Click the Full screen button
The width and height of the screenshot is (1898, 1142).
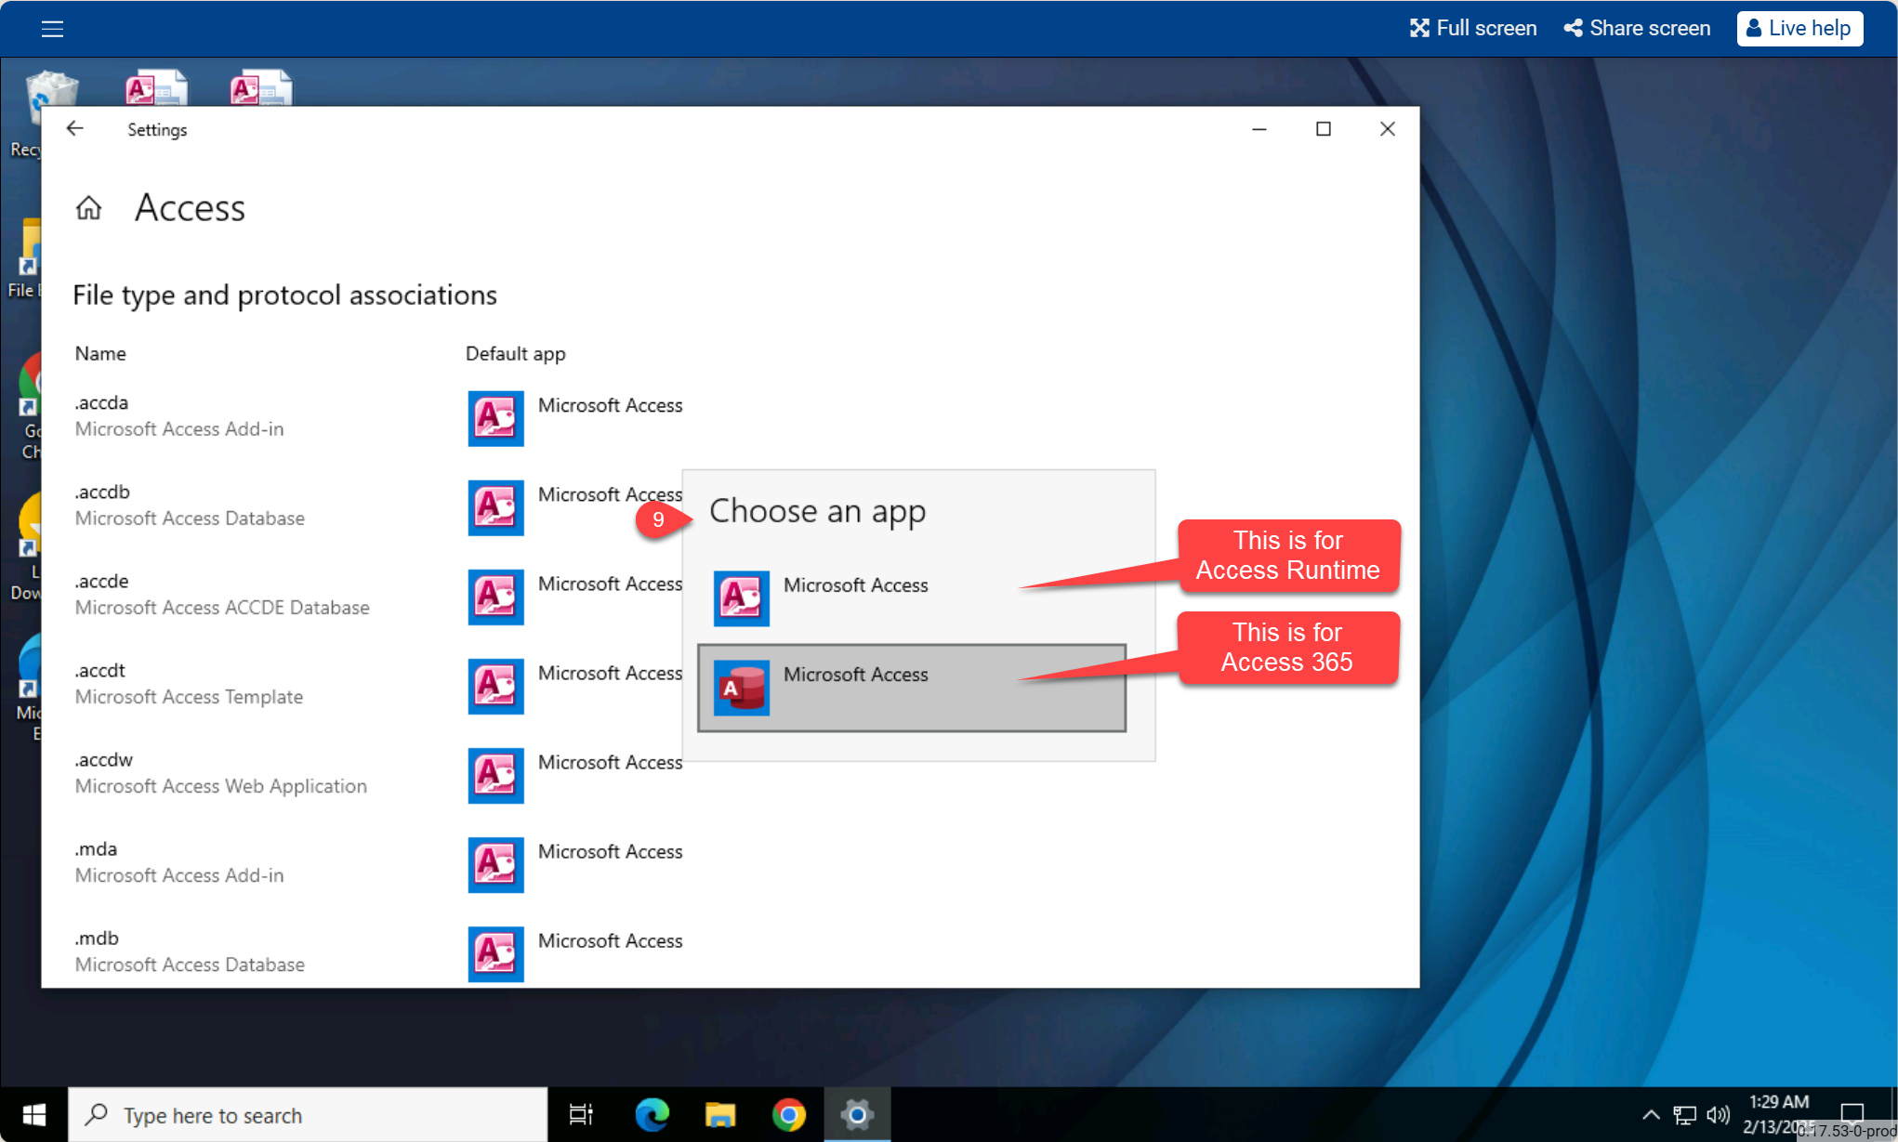click(x=1473, y=29)
